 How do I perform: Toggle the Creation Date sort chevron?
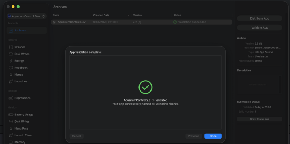click(x=129, y=15)
